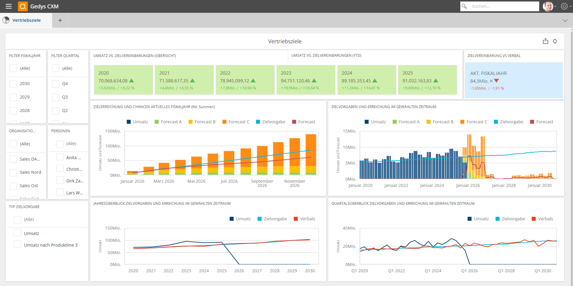573x286 pixels.
Task: Select the 2022 revenue card
Action: (245, 80)
